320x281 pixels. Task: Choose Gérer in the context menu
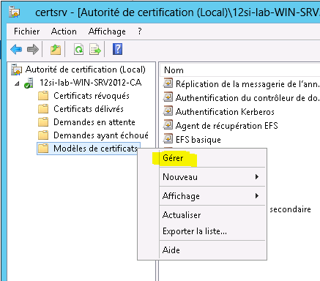tap(212, 158)
